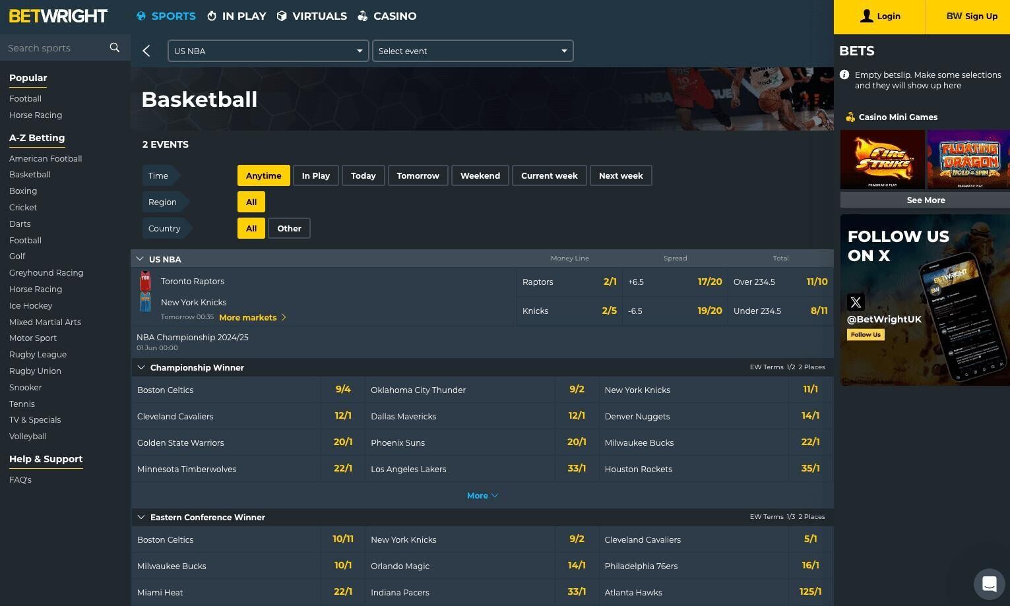Select Houston Rockets 35/1 odds
This screenshot has width=1010, height=606.
[811, 469]
